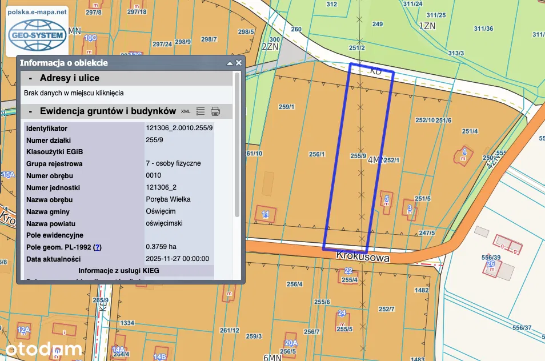Open the list view icon beside XML
This screenshot has height=361, width=545.
click(x=201, y=111)
